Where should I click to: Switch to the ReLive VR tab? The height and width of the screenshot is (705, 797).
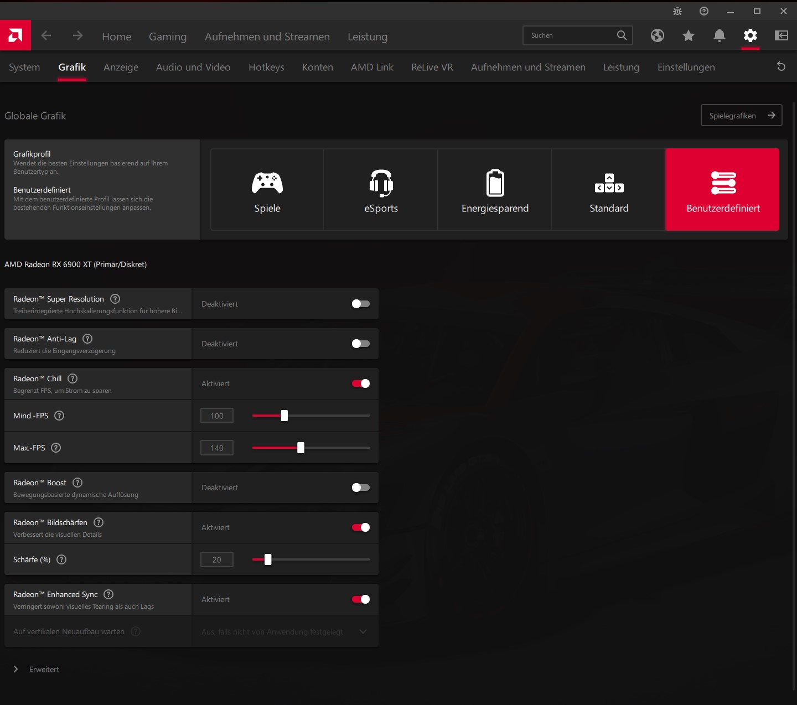click(432, 67)
